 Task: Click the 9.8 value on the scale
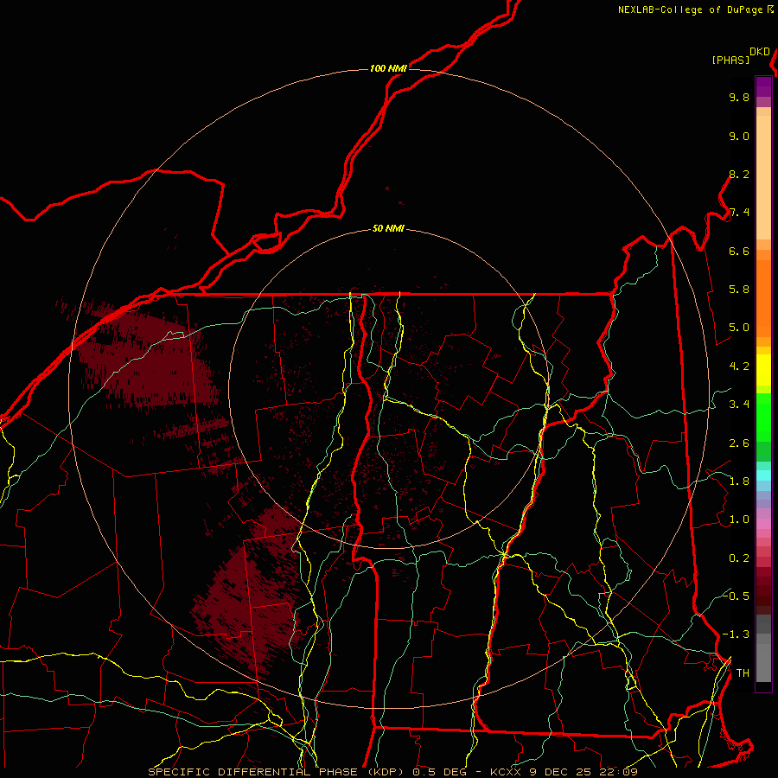(x=739, y=97)
